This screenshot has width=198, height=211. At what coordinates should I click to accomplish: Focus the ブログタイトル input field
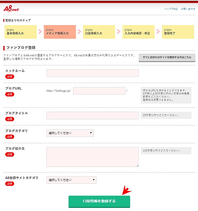tap(92, 115)
